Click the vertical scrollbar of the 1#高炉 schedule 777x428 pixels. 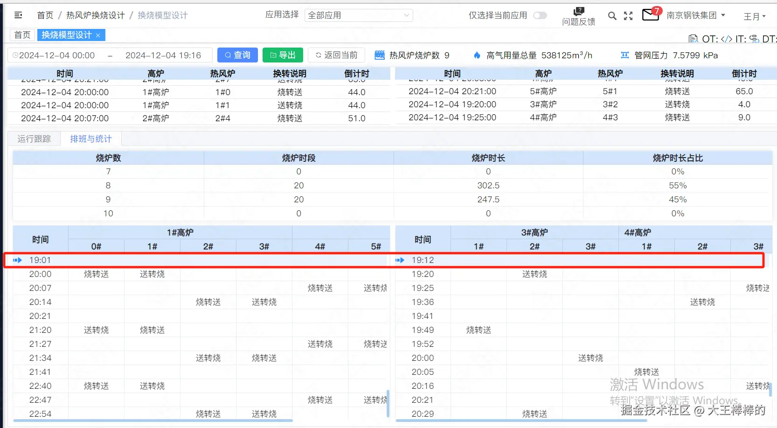point(388,403)
